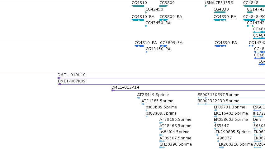Click the CG43450-PA protein label
Viewport: 265px width, 149px height.
click(x=158, y=49)
